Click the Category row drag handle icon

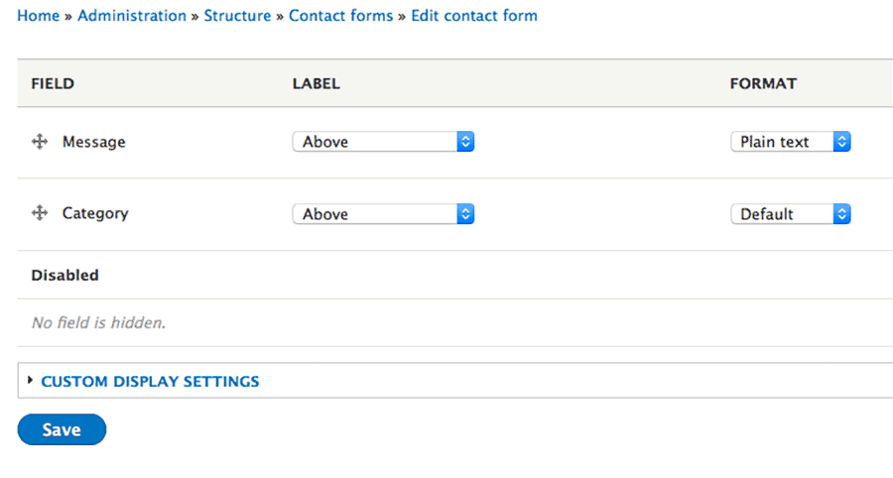tap(40, 213)
